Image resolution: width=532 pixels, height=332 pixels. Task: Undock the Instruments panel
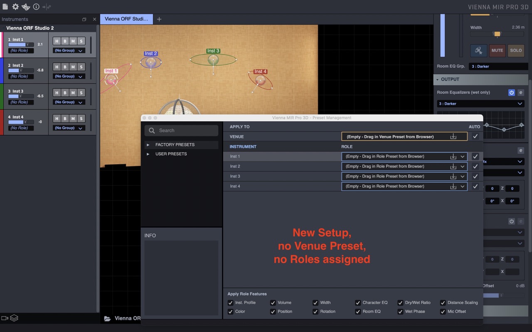click(84, 20)
